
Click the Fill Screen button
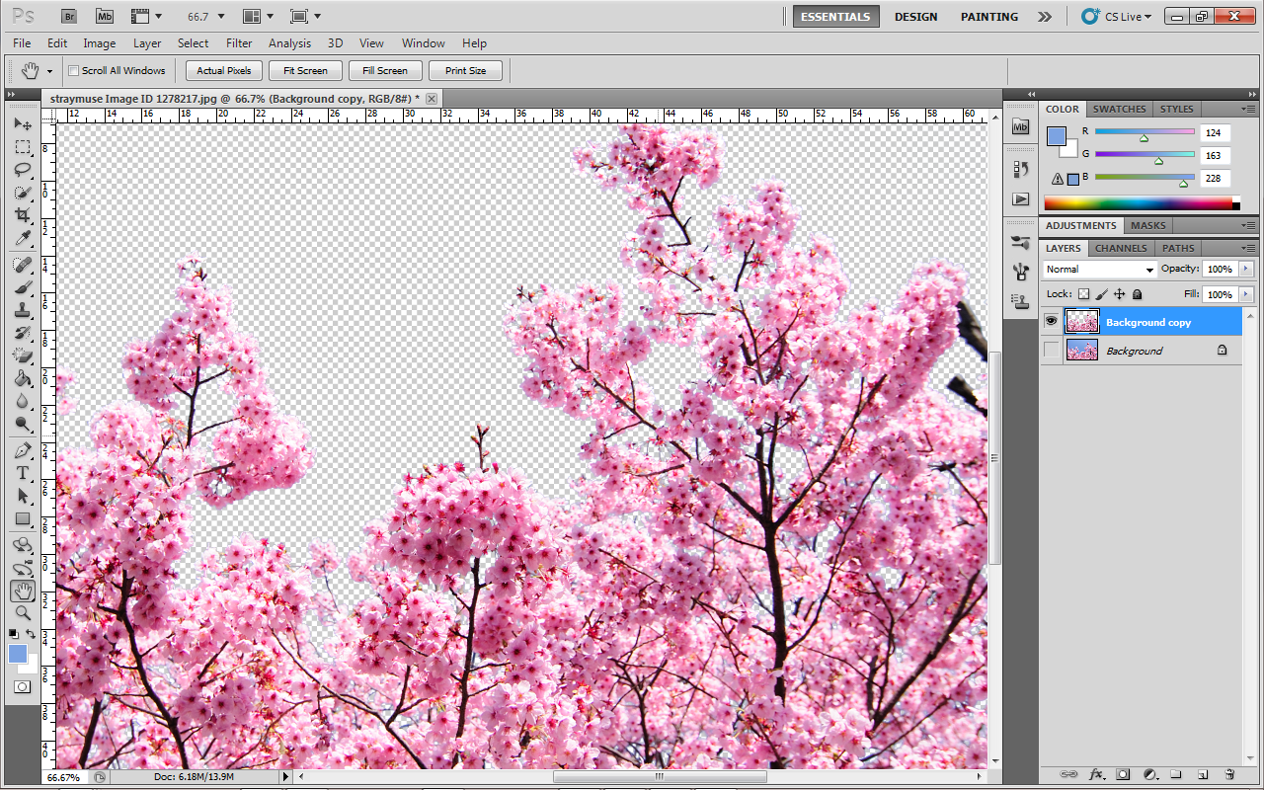coord(385,71)
